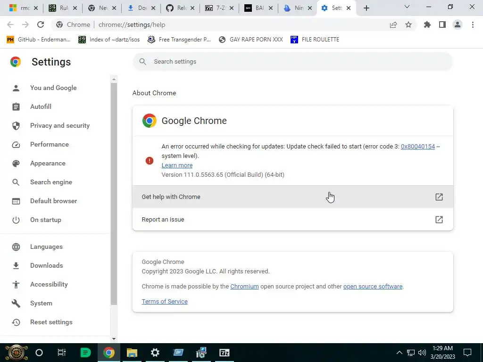This screenshot has height=362, width=483.
Task: Close the 7-Zip tab
Action: pos(232,8)
